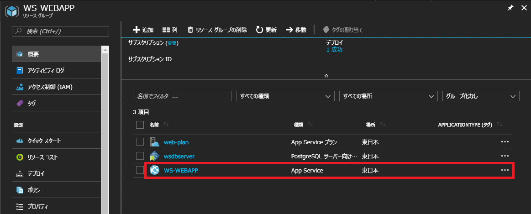The width and height of the screenshot is (531, 214).
Task: Click the 追加 plus icon
Action: (x=136, y=30)
